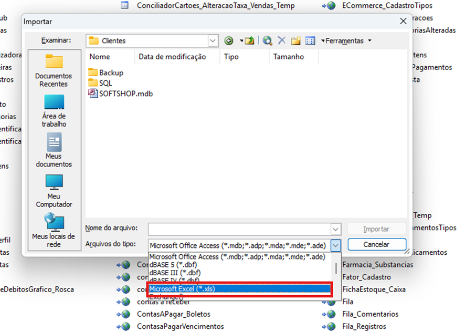Go up one folder level
465x332 pixels.
(x=249, y=40)
